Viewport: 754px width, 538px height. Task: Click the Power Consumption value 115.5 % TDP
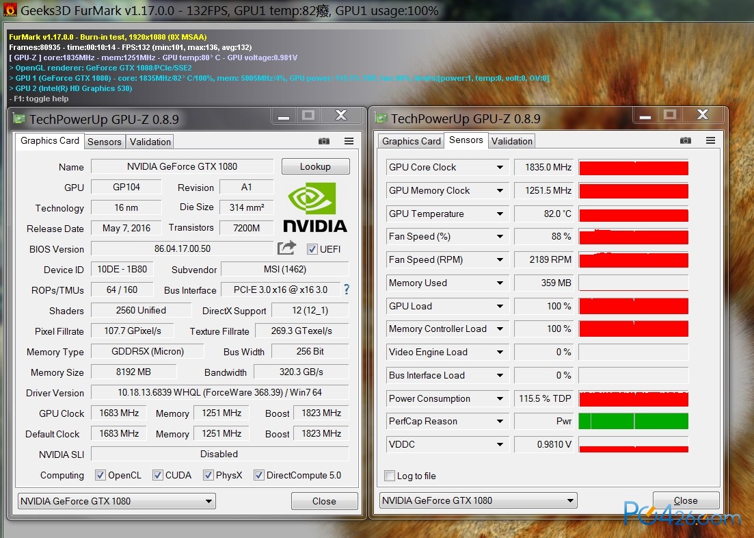point(544,398)
